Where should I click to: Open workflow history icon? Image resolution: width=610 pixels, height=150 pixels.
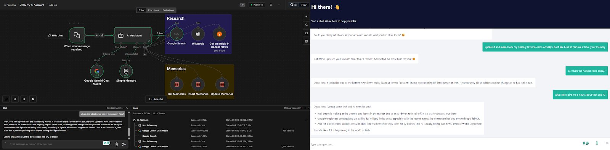(x=271, y=5)
